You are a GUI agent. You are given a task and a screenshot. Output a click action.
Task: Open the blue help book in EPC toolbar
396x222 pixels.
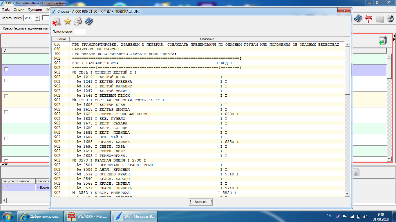pyautogui.click(x=358, y=19)
